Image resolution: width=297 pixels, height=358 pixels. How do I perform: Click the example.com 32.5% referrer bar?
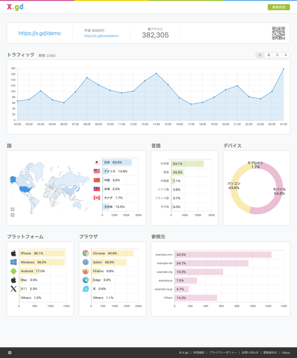tap(223, 255)
